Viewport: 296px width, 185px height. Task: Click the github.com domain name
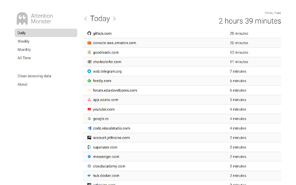(102, 33)
